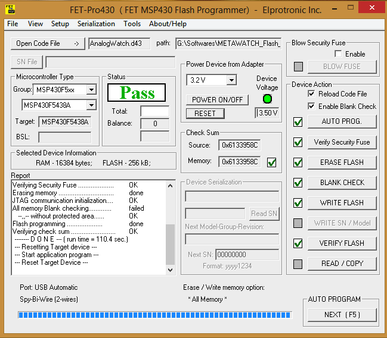Click the WRITE FLASH button
The height and width of the screenshot is (338, 387).
342,203
